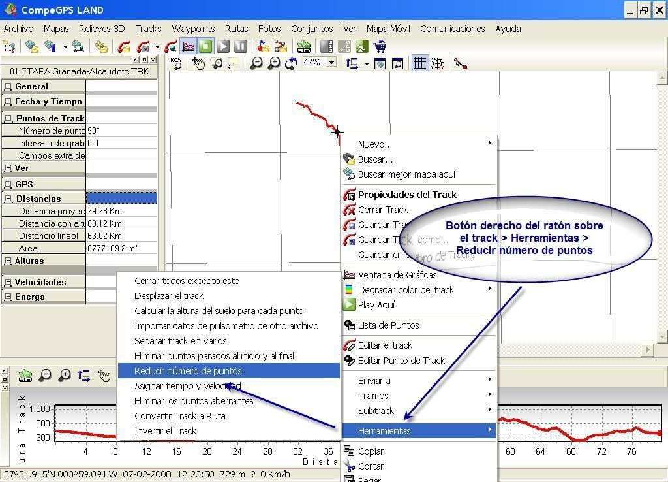The image size is (668, 482).
Task: Open the 3D view icon in the graph panel
Action: [25, 376]
